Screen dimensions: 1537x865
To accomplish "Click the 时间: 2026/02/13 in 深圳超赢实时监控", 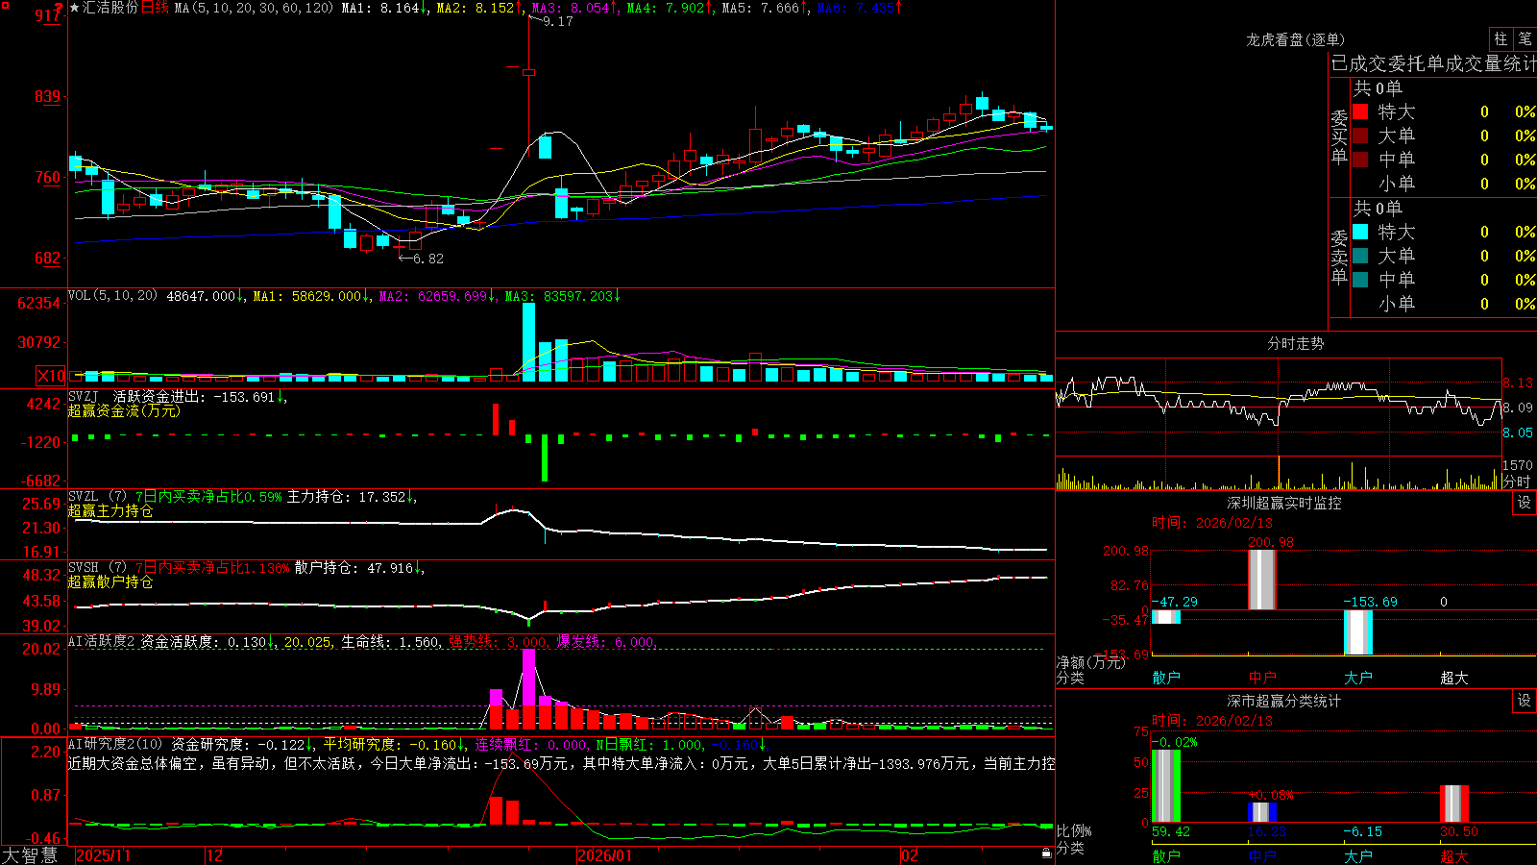I will tap(1212, 523).
